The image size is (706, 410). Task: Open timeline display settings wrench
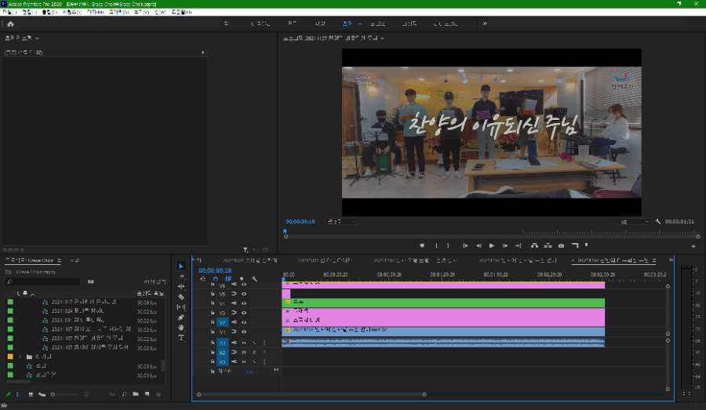coord(254,279)
